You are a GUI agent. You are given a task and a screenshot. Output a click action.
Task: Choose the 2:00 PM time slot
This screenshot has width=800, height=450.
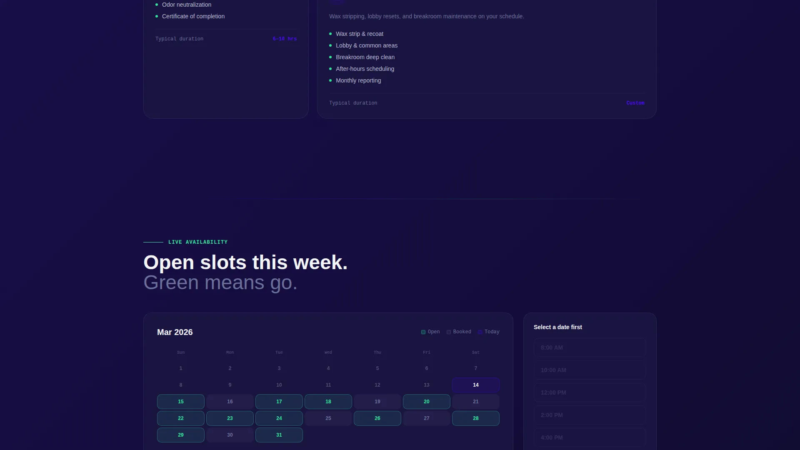[x=590, y=415]
